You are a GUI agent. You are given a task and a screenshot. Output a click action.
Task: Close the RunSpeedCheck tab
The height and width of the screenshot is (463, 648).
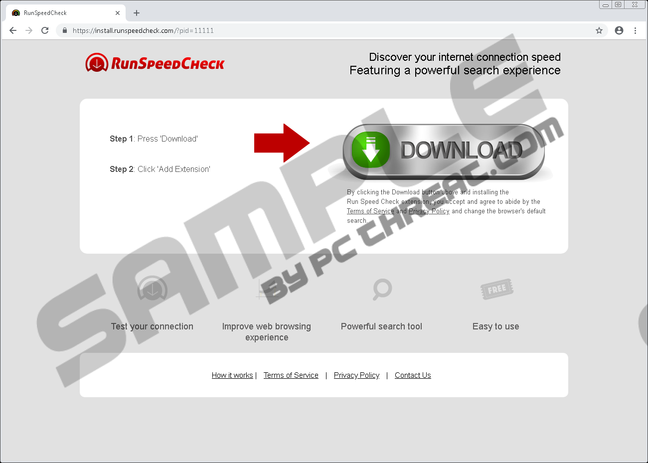tap(118, 13)
